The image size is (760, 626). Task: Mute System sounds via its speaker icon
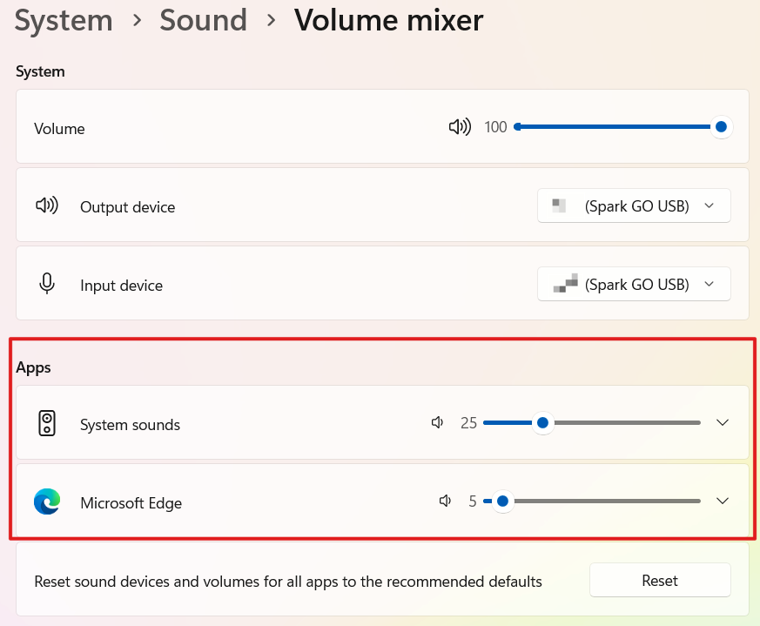pos(437,423)
